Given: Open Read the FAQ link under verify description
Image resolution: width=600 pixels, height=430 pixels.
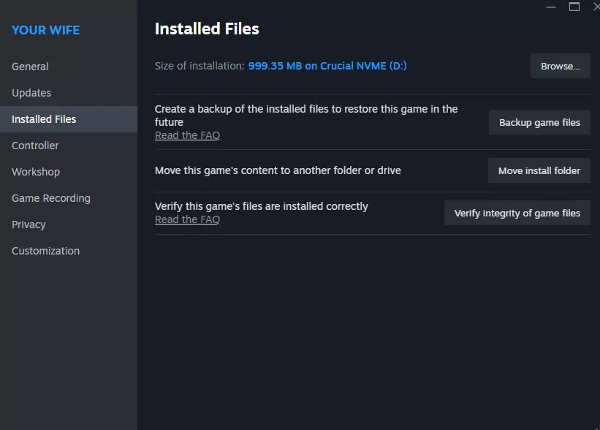Looking at the screenshot, I should (187, 219).
